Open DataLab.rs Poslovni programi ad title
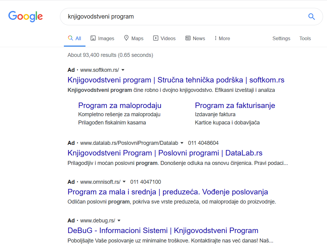 [x=165, y=153]
